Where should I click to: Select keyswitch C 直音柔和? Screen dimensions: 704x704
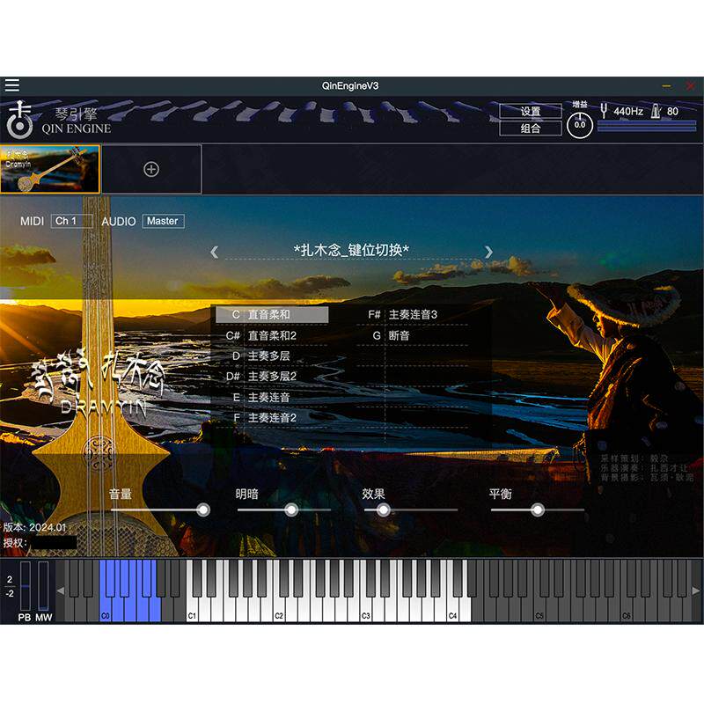pos(272,315)
